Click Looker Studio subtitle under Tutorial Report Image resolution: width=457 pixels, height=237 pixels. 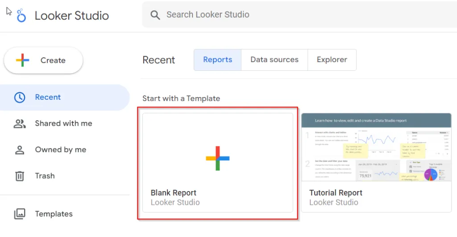point(334,202)
